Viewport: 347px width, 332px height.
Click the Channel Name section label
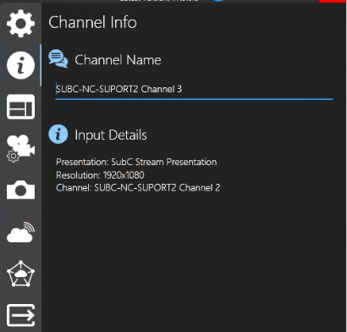[118, 60]
